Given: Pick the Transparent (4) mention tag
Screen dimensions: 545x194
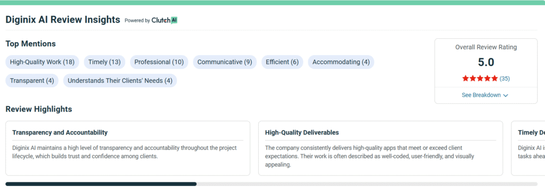Looking at the screenshot, I should 32,80.
